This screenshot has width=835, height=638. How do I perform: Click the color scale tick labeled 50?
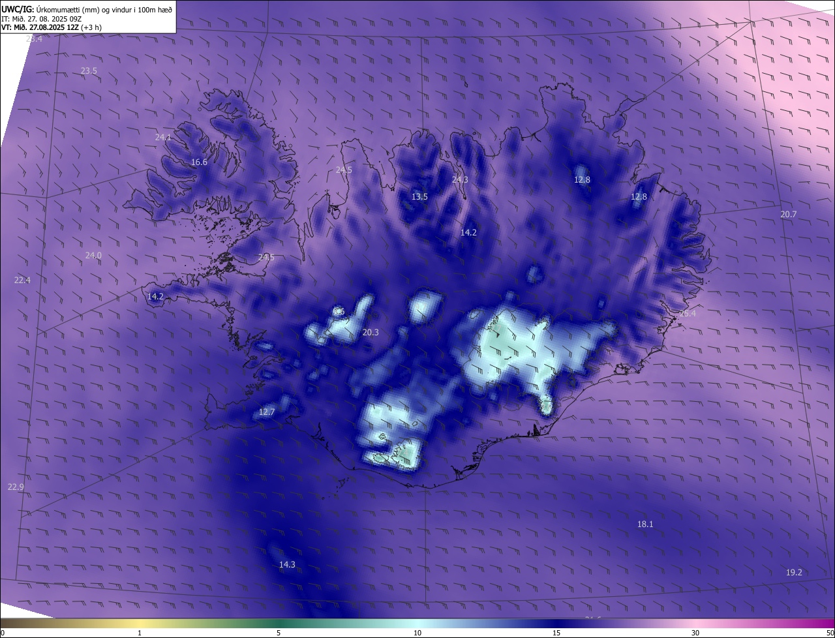830,633
